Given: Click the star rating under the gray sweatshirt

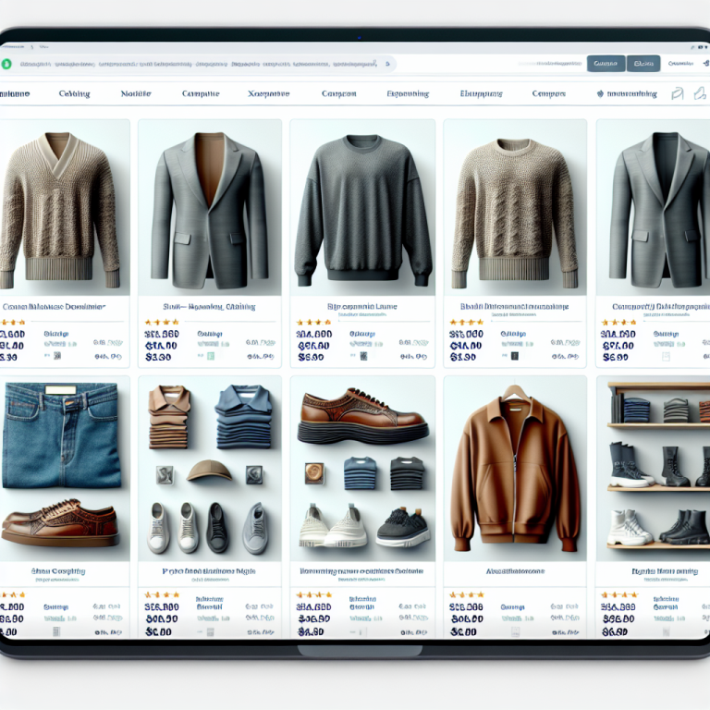Looking at the screenshot, I should (313, 323).
